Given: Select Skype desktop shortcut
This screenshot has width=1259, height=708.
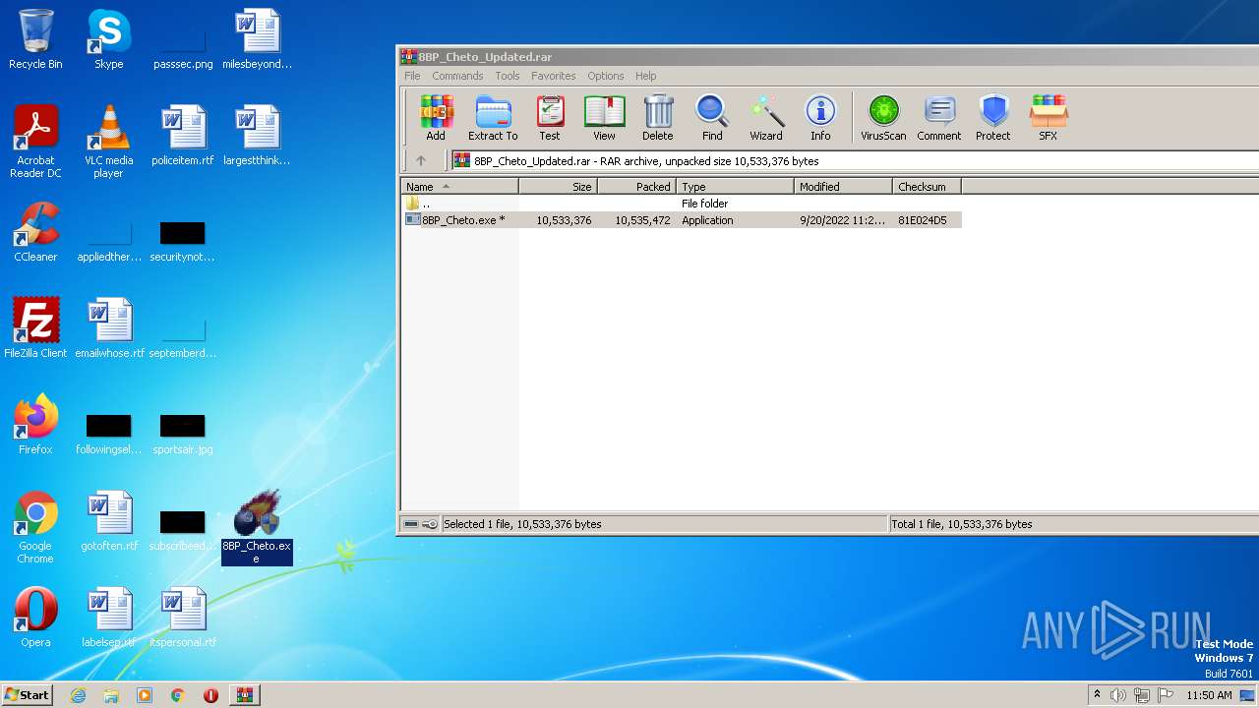Looking at the screenshot, I should click(108, 39).
